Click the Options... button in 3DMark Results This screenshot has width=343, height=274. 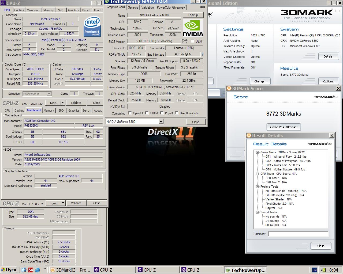[329, 81]
